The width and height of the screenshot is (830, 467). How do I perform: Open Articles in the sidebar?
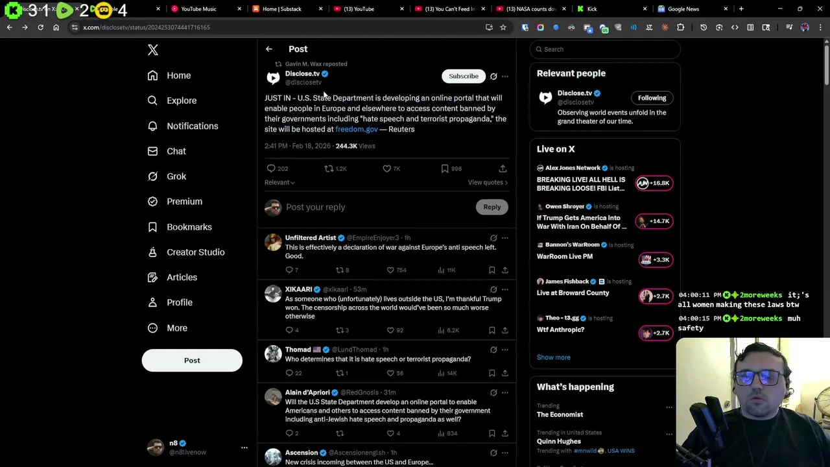(172, 278)
